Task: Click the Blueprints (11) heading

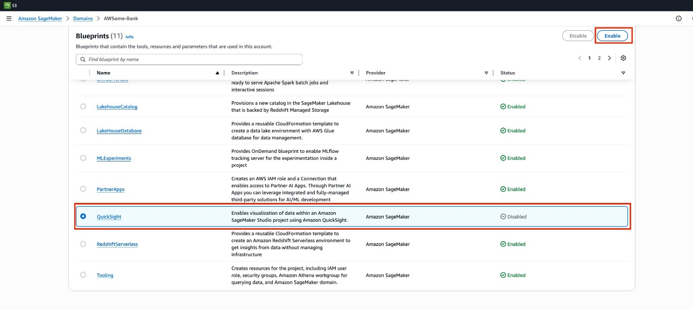Action: pos(100,36)
